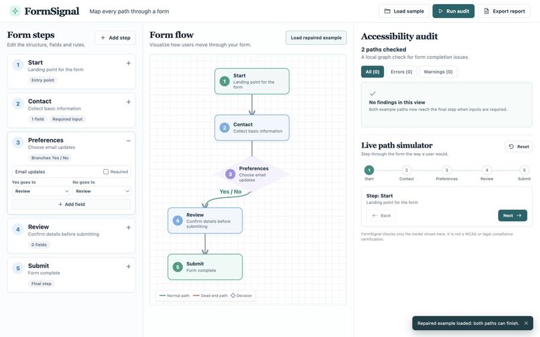Click the FormSignal logo icon
The width and height of the screenshot is (540, 337).
coord(15,11)
